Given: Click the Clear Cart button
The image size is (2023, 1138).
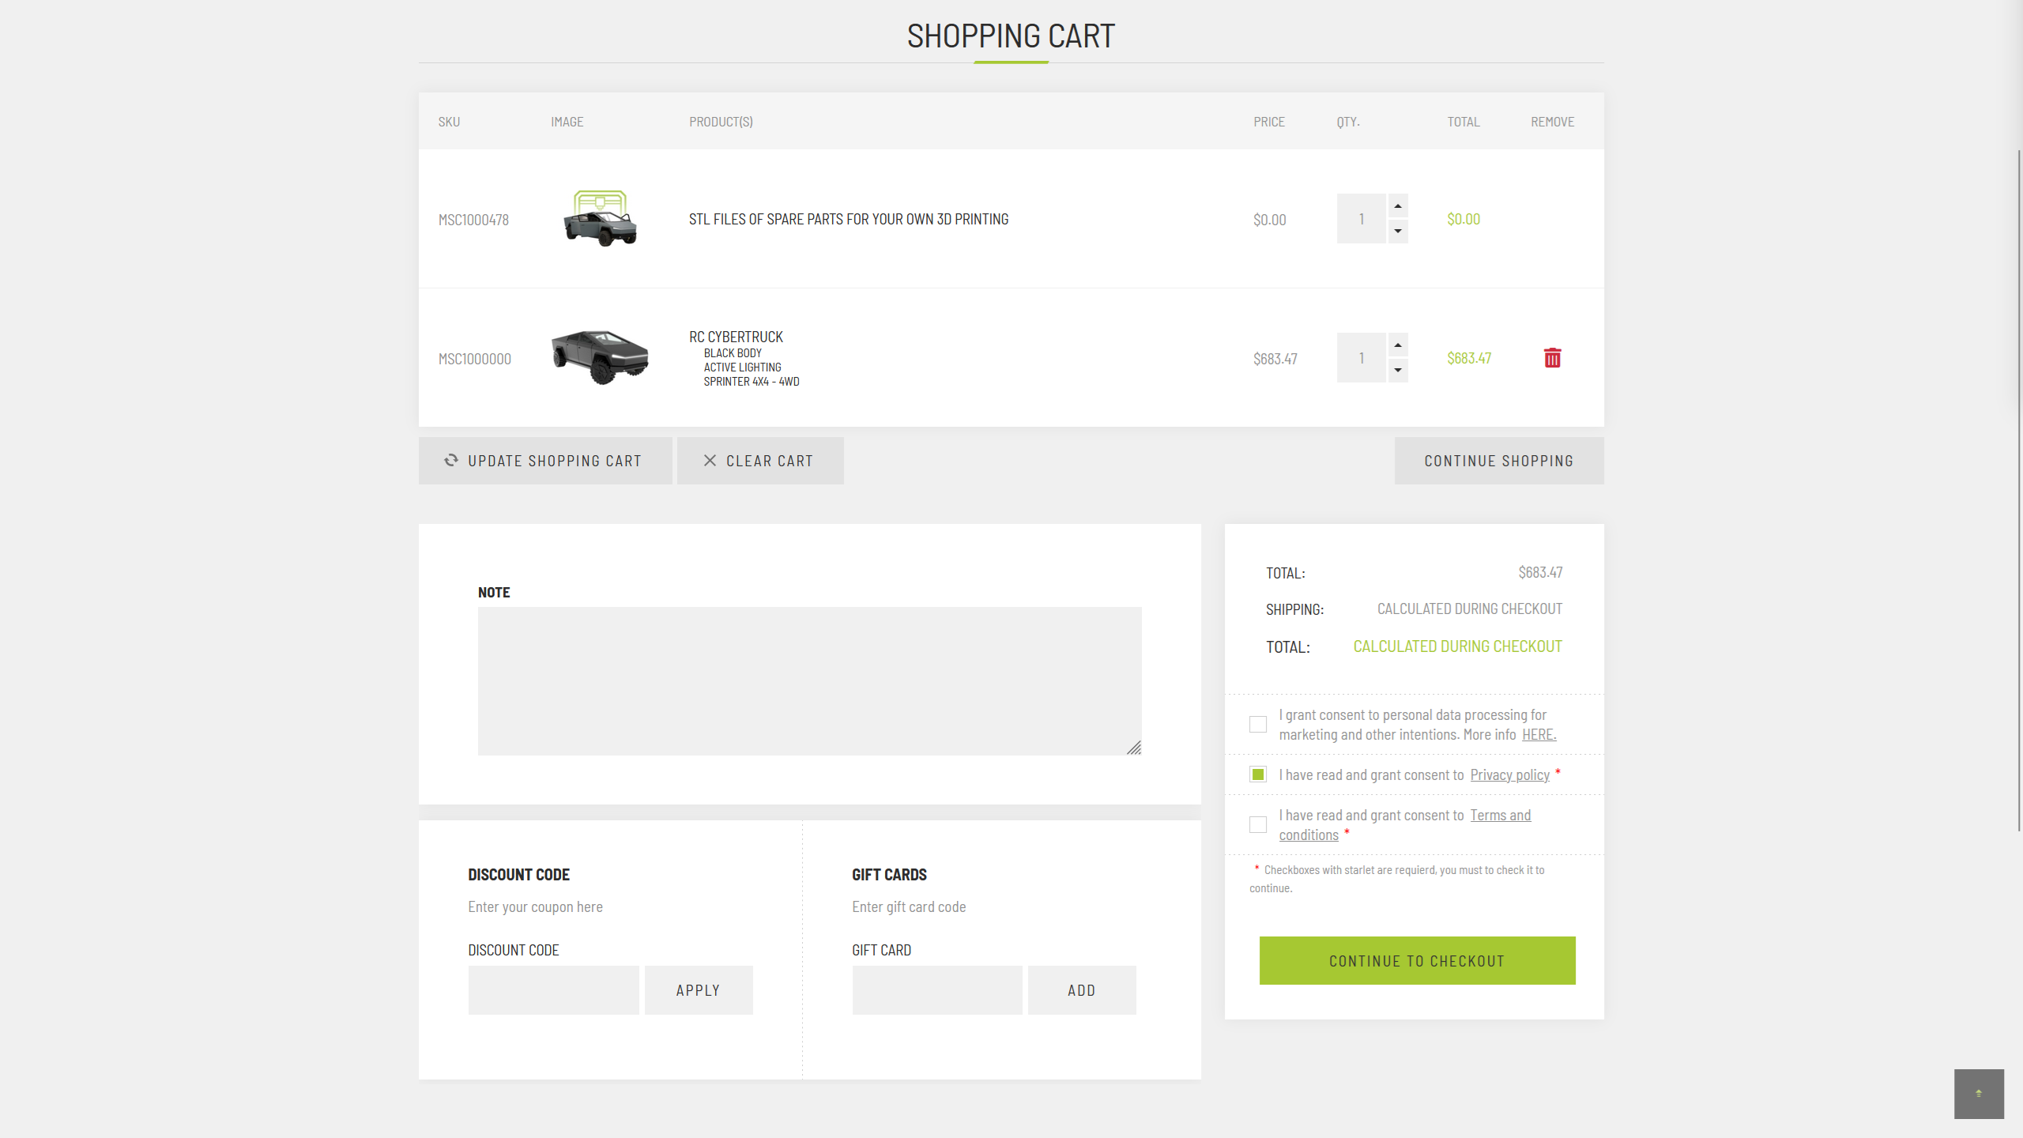Looking at the screenshot, I should pyautogui.click(x=760, y=461).
